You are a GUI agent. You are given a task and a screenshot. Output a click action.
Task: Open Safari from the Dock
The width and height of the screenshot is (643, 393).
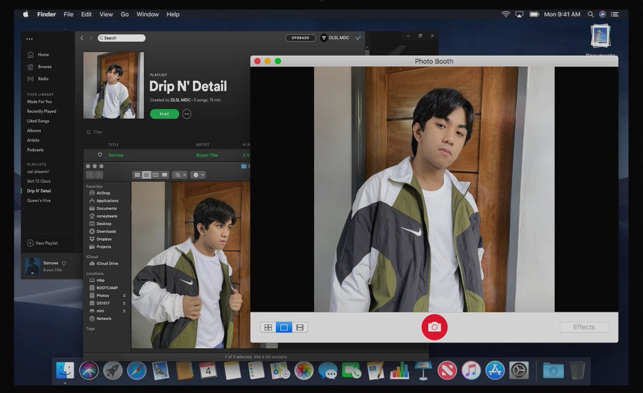pyautogui.click(x=137, y=370)
